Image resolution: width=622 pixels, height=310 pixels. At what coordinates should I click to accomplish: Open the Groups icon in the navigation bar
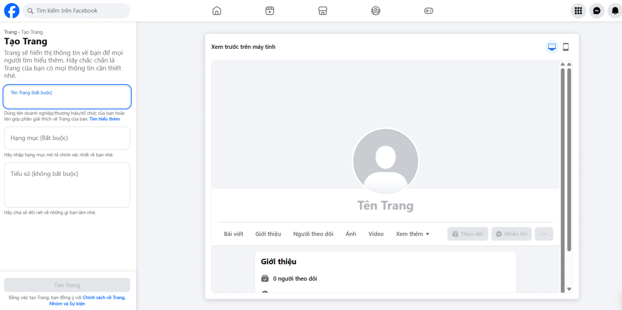click(375, 10)
